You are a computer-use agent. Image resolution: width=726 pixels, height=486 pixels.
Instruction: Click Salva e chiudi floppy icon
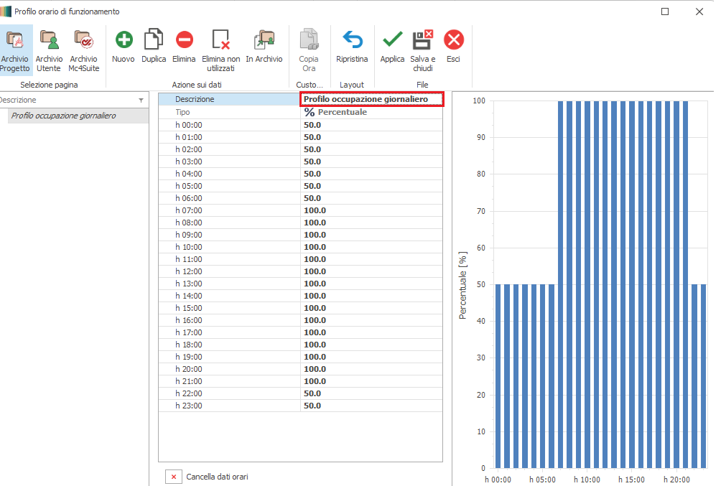click(422, 40)
